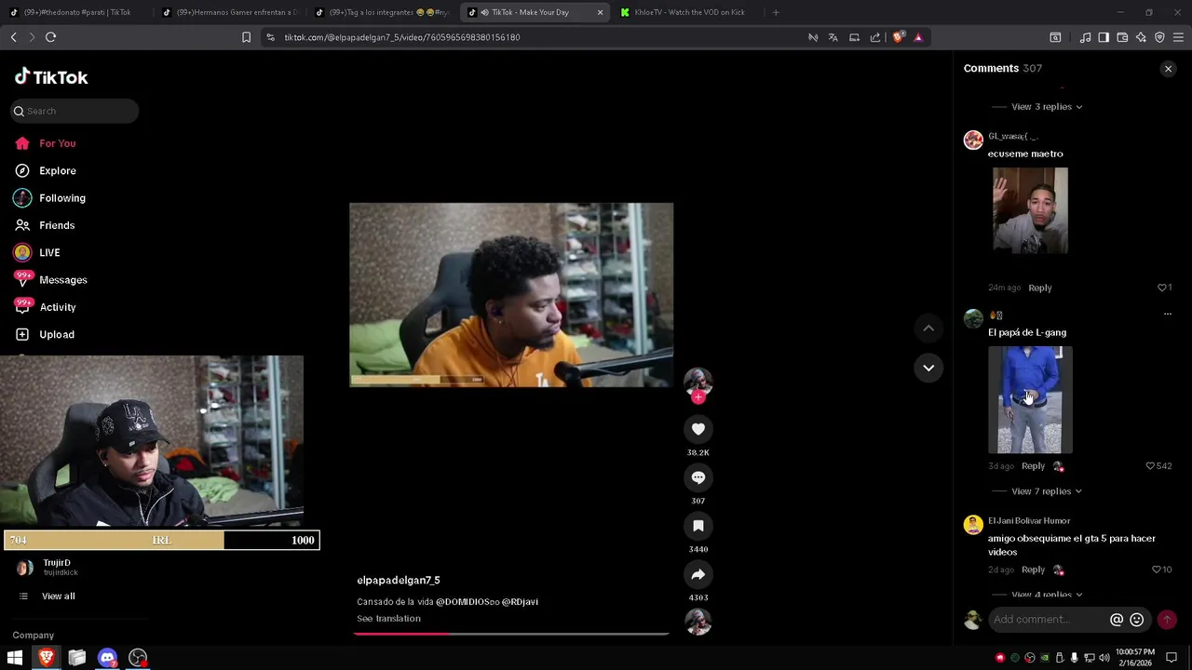Go to next video with down arrow

(x=928, y=368)
